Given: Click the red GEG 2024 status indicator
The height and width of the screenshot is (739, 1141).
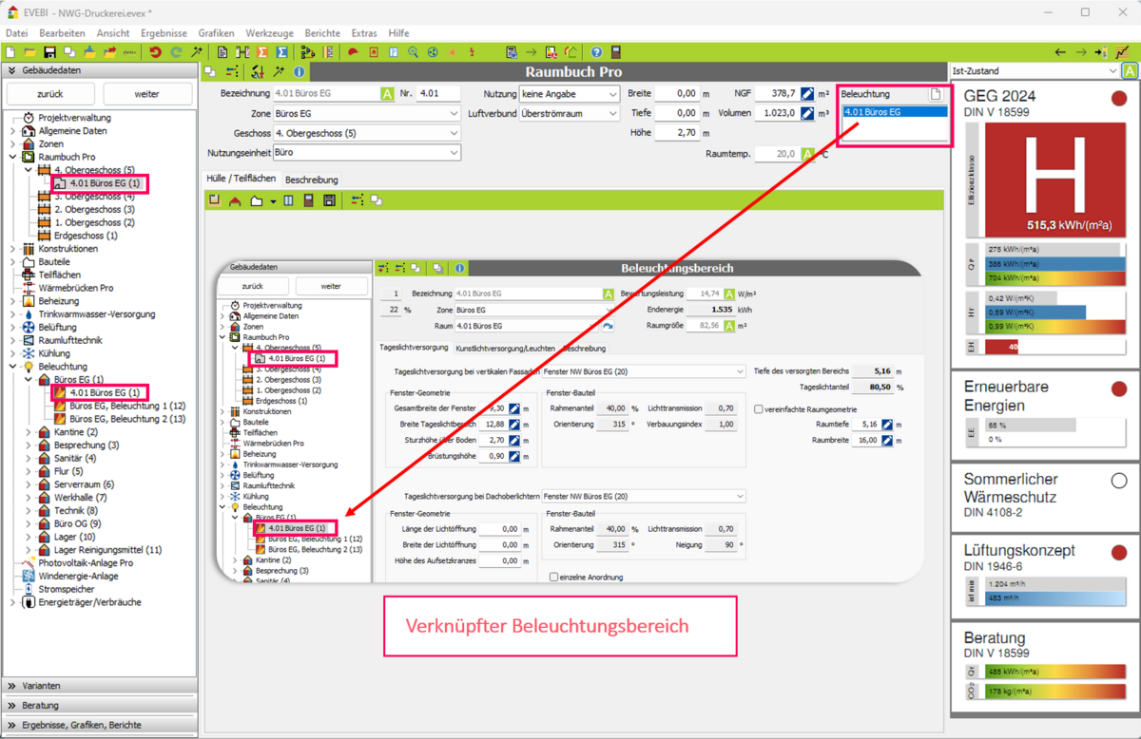Looking at the screenshot, I should click(1118, 98).
